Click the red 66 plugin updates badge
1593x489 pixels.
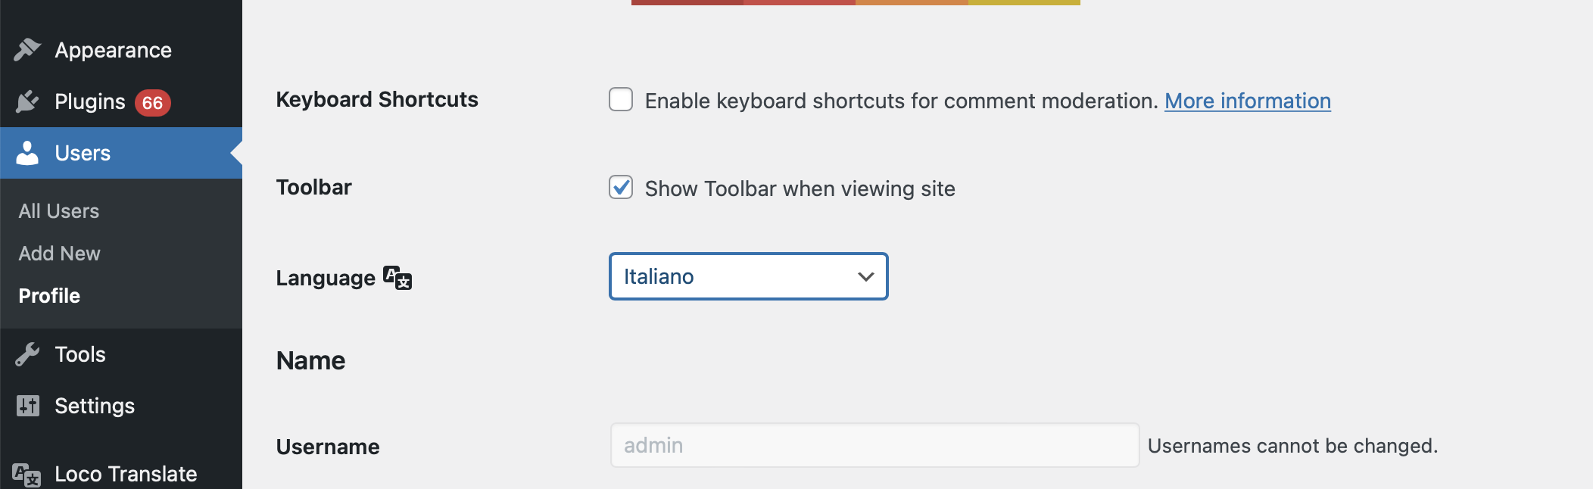point(153,103)
